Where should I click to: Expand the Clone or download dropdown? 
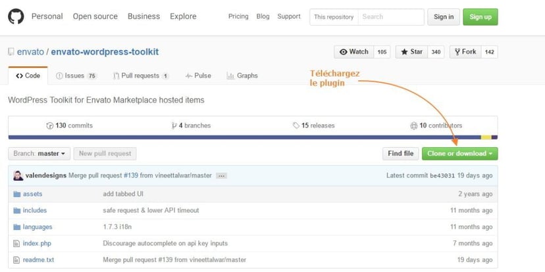(459, 154)
